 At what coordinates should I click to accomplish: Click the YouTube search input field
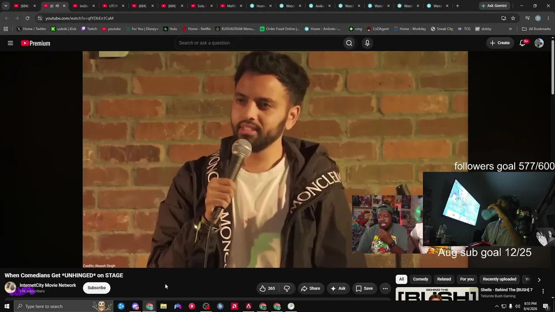tap(258, 43)
